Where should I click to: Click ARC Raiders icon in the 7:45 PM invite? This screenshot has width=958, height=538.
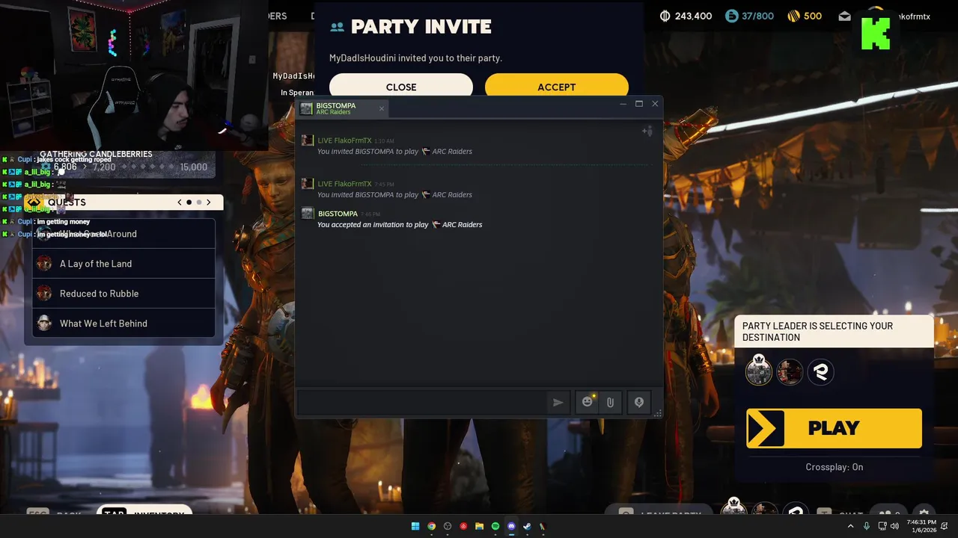[425, 195]
